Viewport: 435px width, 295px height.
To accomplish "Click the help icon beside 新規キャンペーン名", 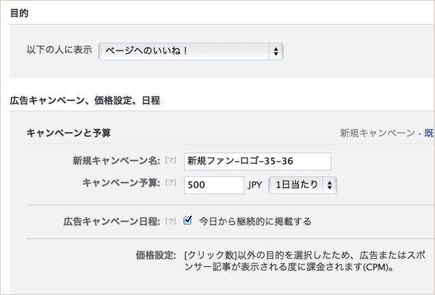I will [171, 161].
